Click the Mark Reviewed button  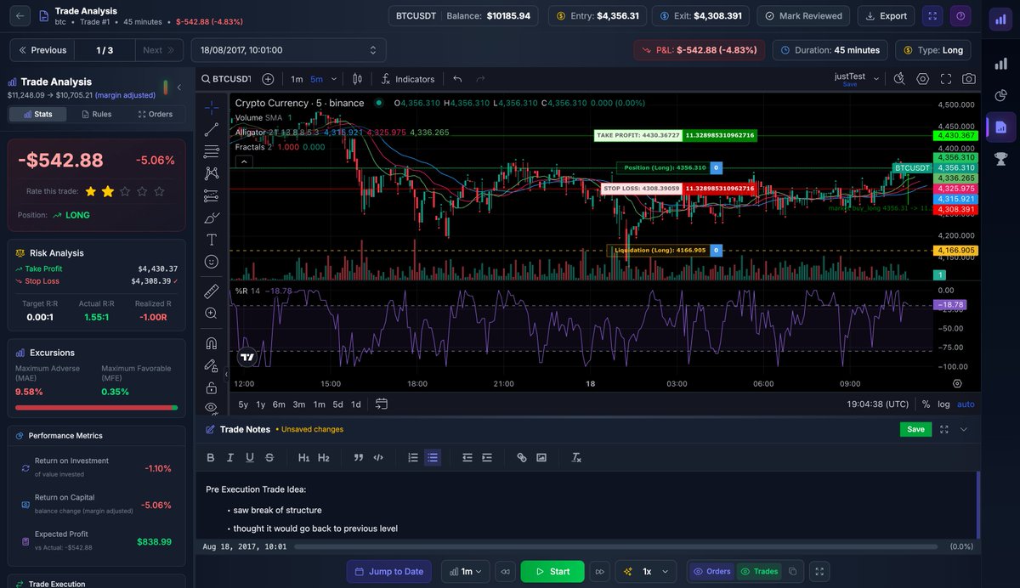pos(803,15)
